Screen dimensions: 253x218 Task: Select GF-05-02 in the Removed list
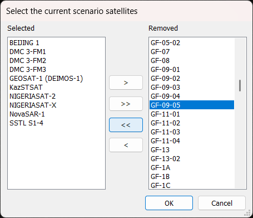click(192, 43)
